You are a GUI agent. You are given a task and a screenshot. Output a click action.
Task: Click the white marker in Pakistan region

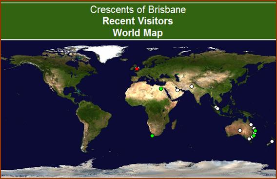click(192, 86)
